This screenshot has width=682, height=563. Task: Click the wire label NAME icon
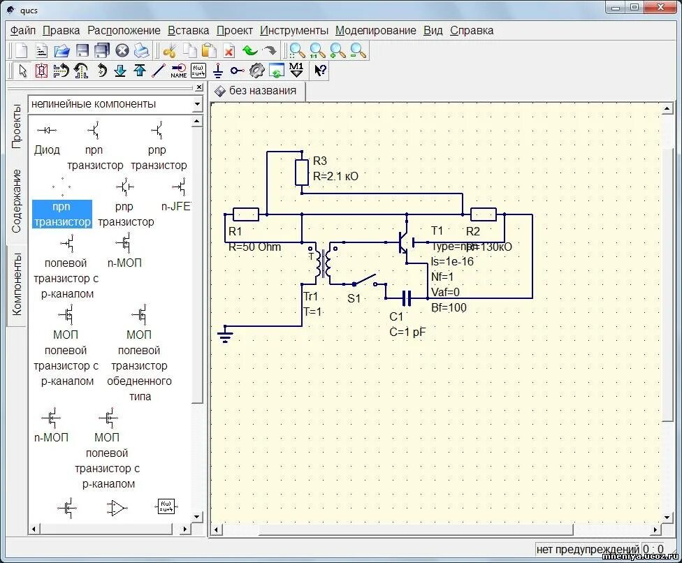(x=178, y=71)
